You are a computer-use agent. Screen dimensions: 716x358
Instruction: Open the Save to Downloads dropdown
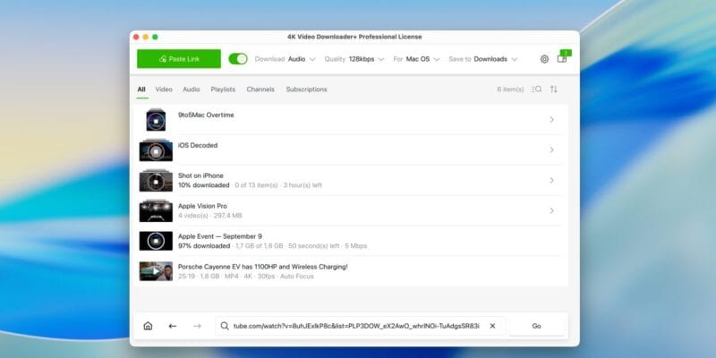[483, 59]
